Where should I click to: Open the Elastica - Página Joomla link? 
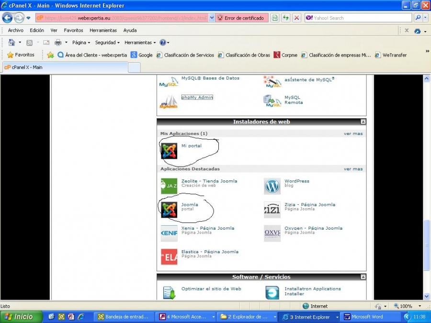[x=210, y=252]
